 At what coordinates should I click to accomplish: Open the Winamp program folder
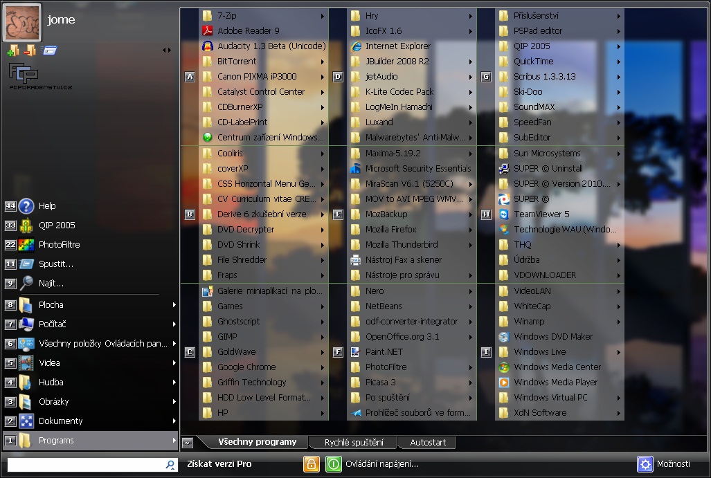(559, 322)
